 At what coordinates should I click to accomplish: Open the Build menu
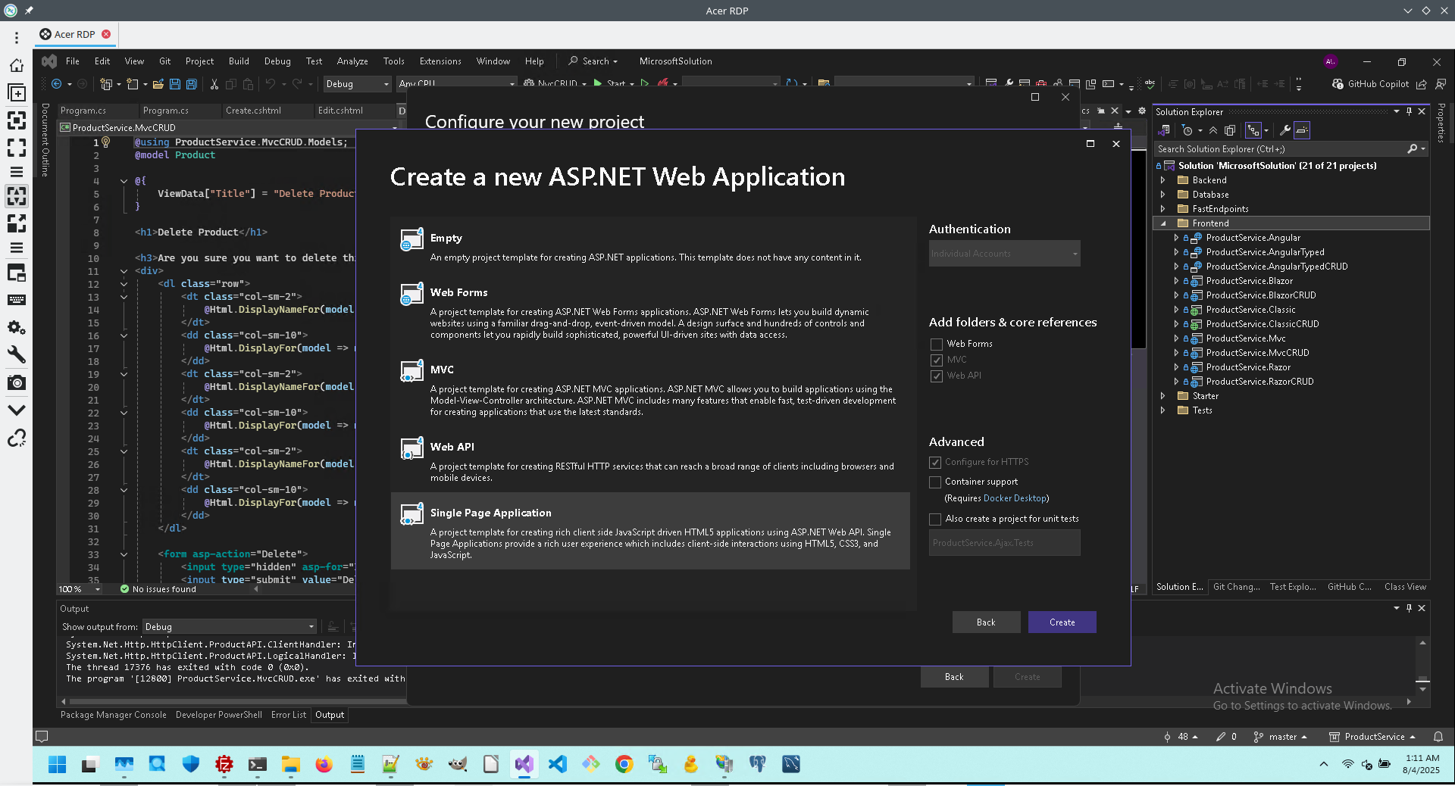pos(239,61)
